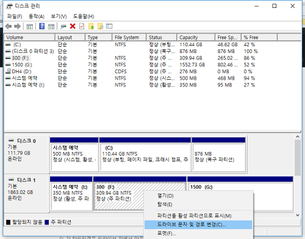Viewport: 305px width, 239px height.
Task: Sort by the Capacity column header
Action: tap(196, 38)
